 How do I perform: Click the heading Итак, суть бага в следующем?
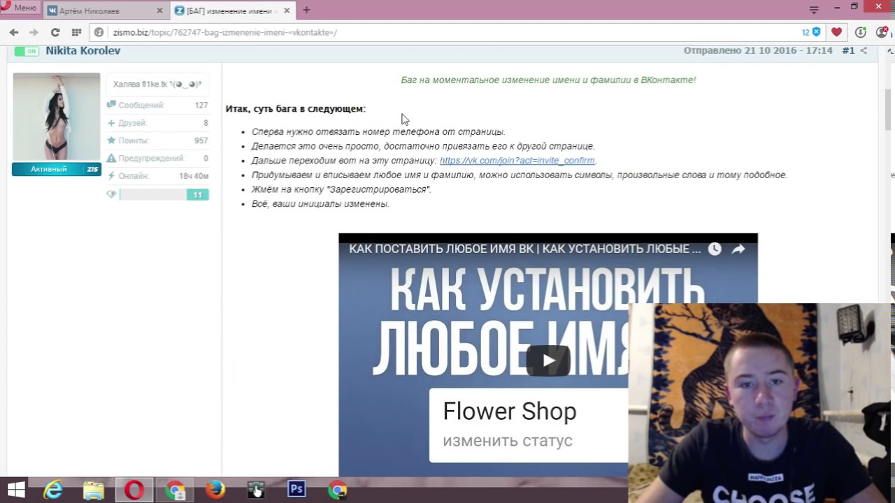[295, 109]
